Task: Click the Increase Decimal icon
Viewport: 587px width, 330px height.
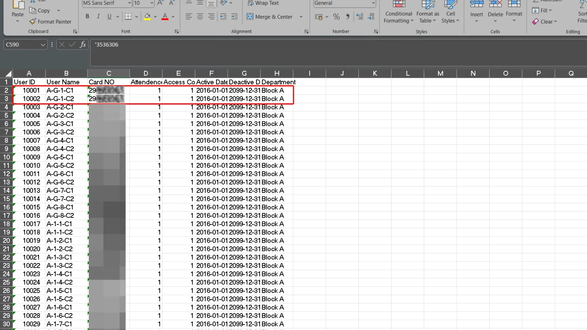Action: [x=360, y=17]
